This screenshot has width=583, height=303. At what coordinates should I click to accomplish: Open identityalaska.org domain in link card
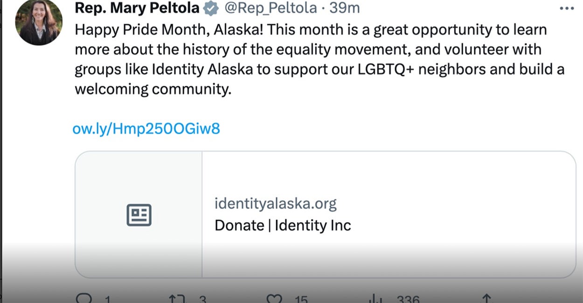(275, 203)
